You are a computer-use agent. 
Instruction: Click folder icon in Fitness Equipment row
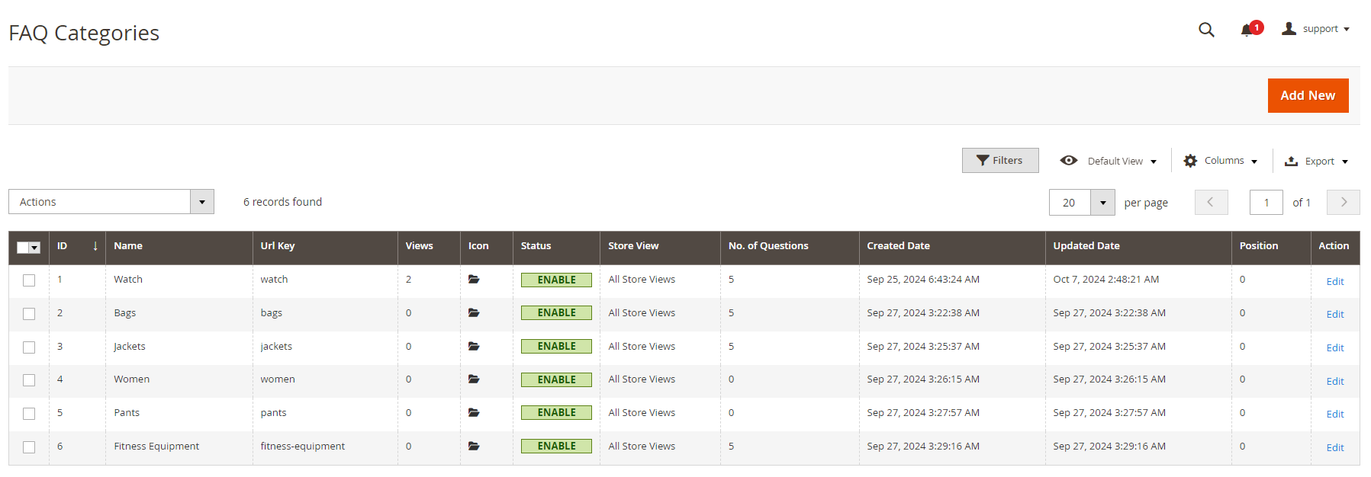[474, 447]
